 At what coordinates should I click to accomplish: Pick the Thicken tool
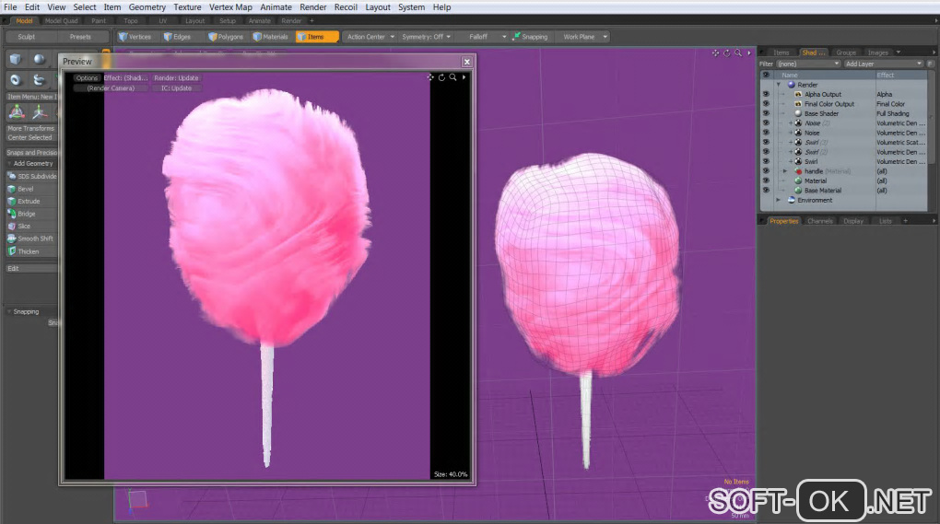pos(29,251)
